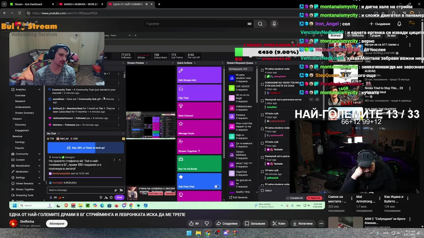Open chat settings gear beside Chat button
This screenshot has height=238, width=424.
(x=111, y=197)
